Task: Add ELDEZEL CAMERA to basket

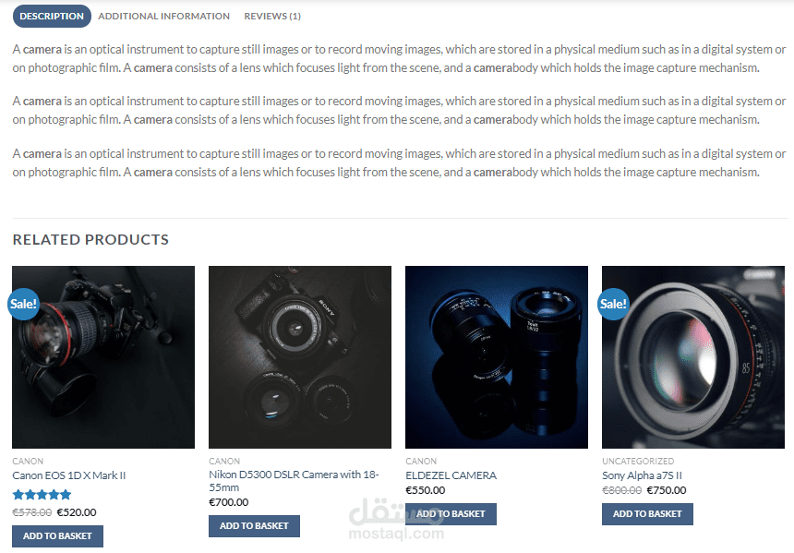Action: click(x=451, y=514)
